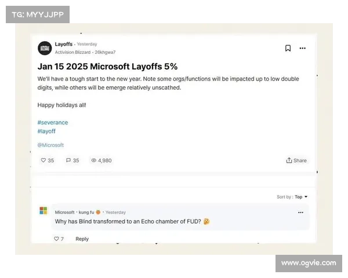
Task: Reply to the Echo chamber comment
Action: pos(82,239)
